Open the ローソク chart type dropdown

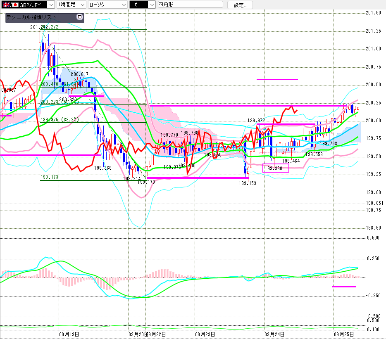point(107,5)
